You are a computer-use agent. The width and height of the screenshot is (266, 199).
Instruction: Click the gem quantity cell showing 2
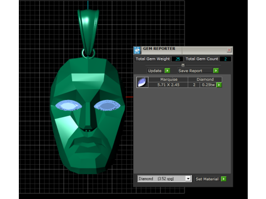tap(194, 85)
